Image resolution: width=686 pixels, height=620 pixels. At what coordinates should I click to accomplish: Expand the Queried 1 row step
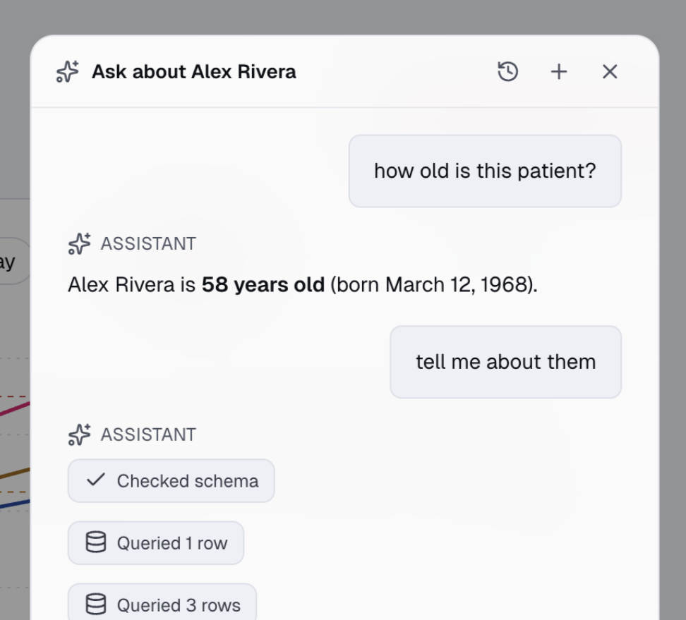click(156, 543)
